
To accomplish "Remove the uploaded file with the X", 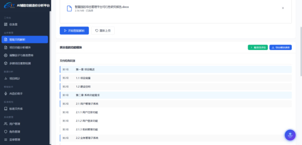I will point(283,8).
